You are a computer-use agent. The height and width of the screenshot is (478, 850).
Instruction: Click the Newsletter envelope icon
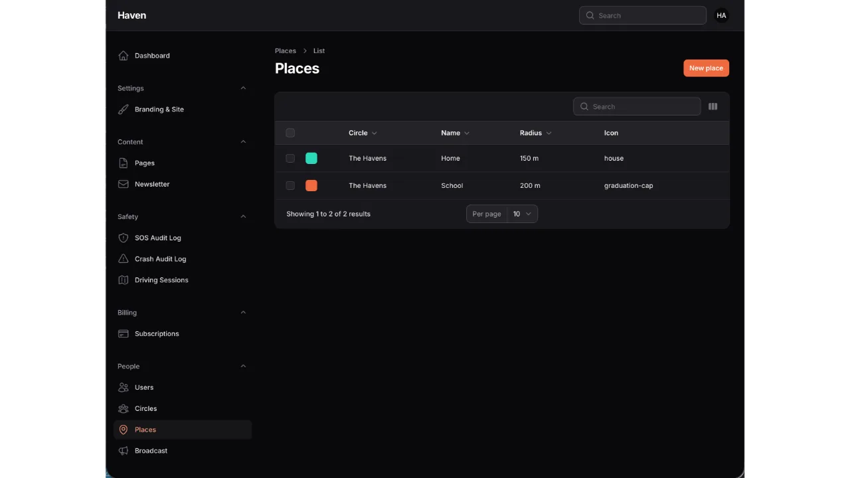(123, 185)
